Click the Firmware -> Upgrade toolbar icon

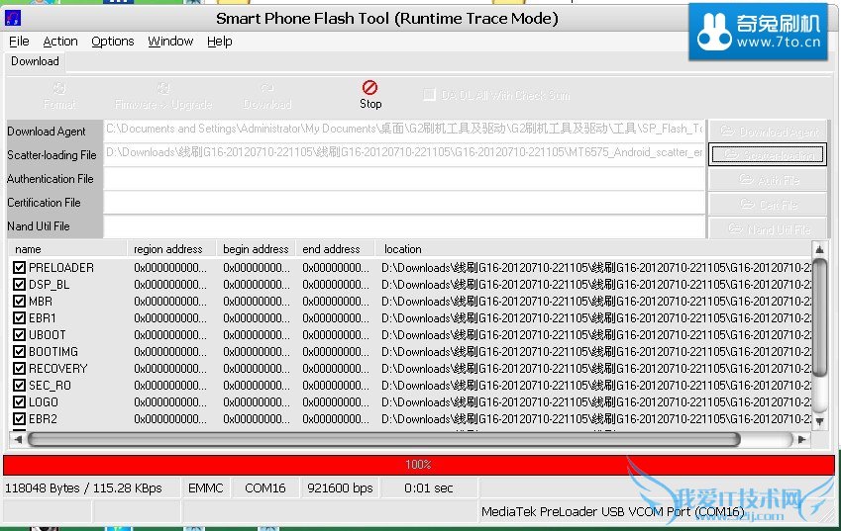coord(163,88)
